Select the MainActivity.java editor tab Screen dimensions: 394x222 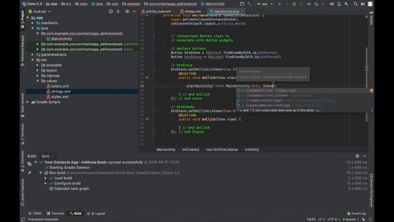pyautogui.click(x=227, y=11)
